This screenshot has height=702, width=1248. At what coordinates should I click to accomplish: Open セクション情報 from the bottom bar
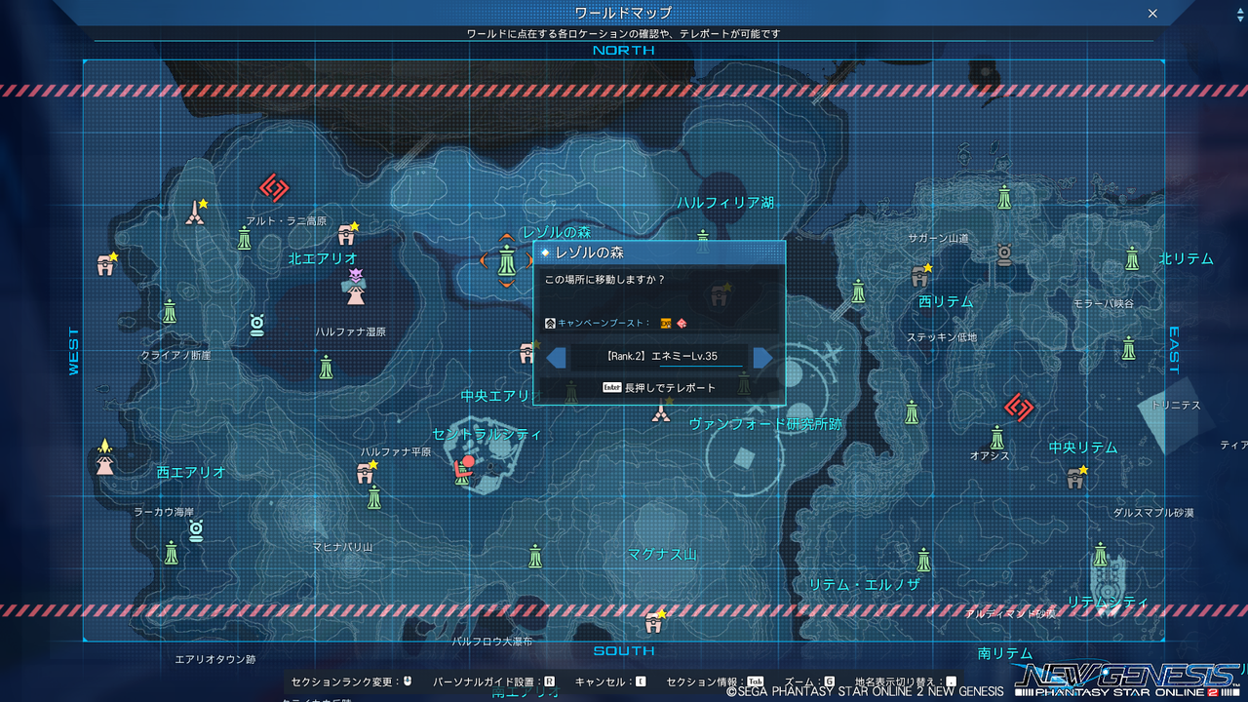[x=715, y=682]
